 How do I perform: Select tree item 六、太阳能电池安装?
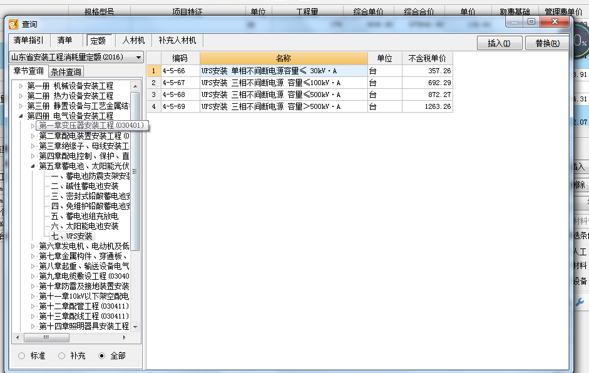tap(85, 226)
